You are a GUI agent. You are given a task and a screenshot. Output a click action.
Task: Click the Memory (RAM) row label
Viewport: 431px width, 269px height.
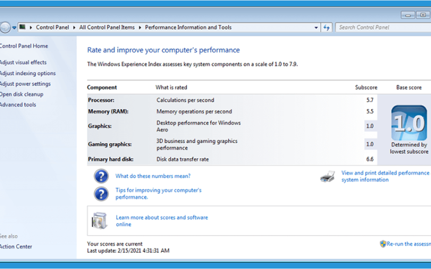point(108,111)
